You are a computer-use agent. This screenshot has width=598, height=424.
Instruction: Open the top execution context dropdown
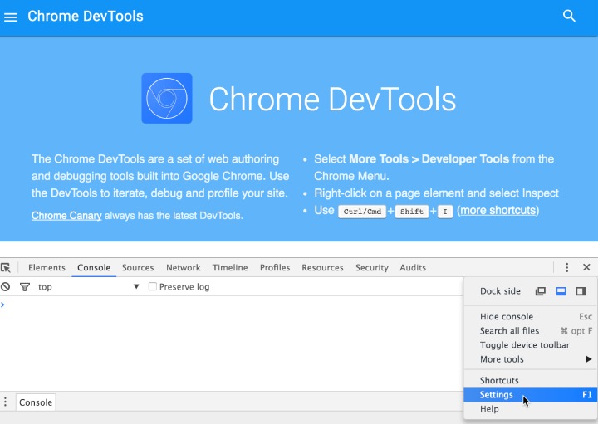pyautogui.click(x=89, y=286)
